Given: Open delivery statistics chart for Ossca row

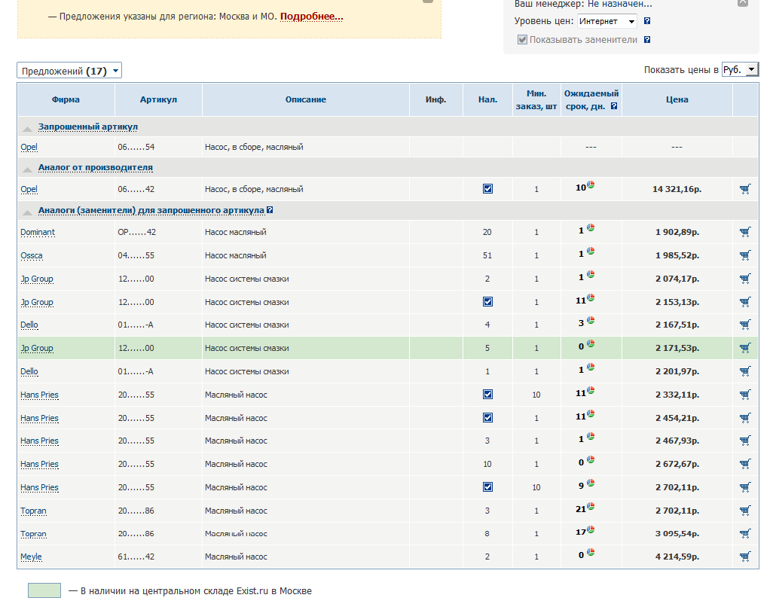Looking at the screenshot, I should tap(591, 252).
